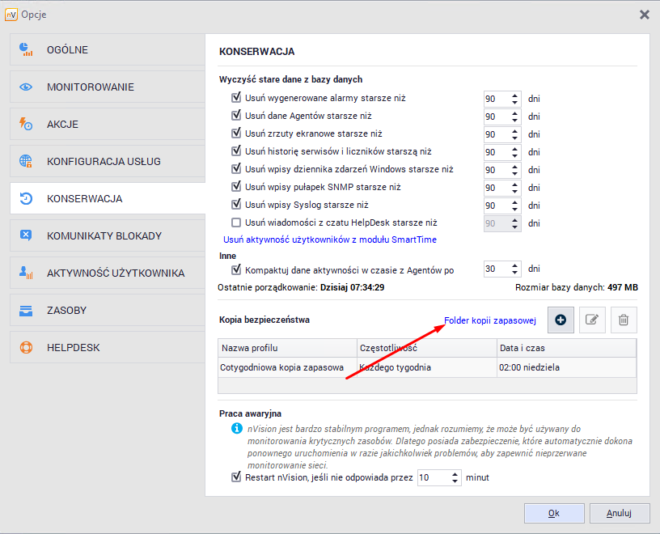Screen dimensions: 660x534
Task: Edit backup profile using the pencil icon
Action: click(x=592, y=320)
